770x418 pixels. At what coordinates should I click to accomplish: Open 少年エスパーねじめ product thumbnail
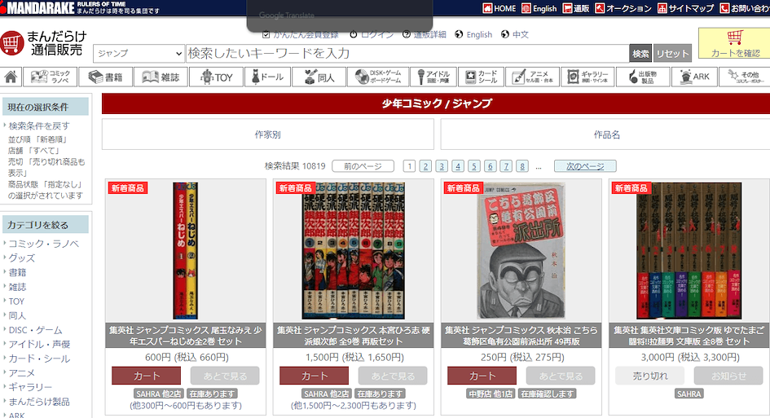[185, 250]
